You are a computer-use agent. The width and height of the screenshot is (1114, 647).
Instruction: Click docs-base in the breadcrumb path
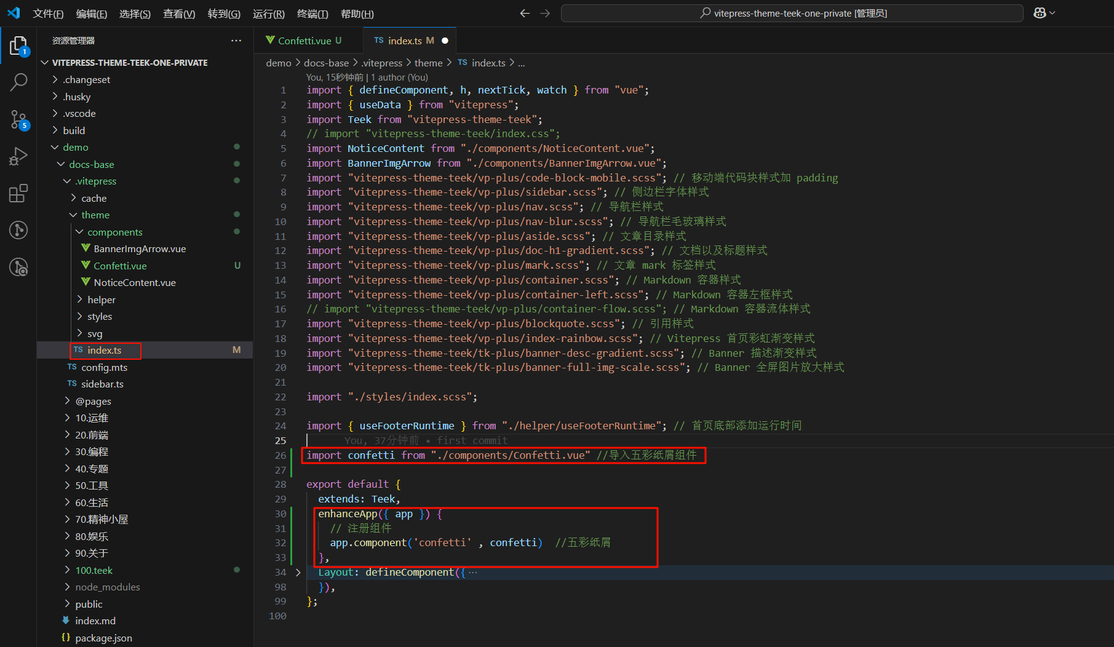[x=326, y=63]
